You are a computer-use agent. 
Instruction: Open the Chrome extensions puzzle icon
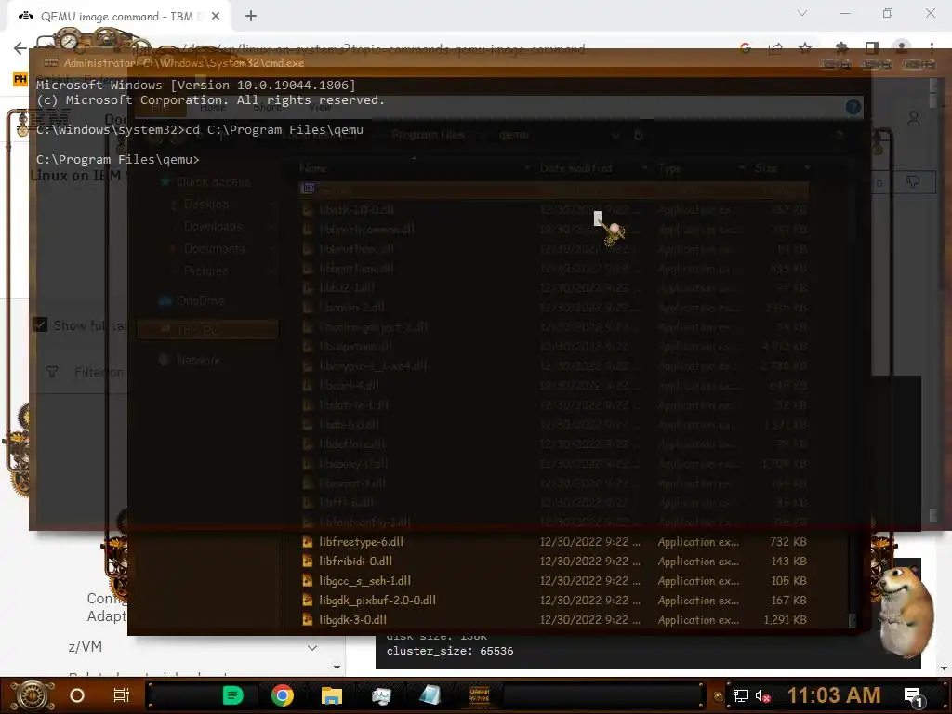coord(841,48)
